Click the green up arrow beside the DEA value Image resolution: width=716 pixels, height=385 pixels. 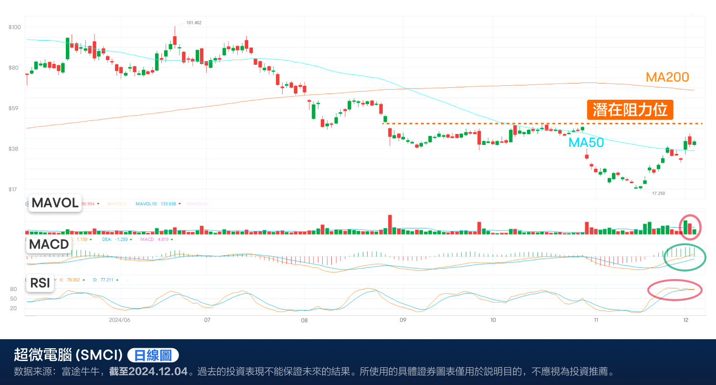click(x=132, y=239)
